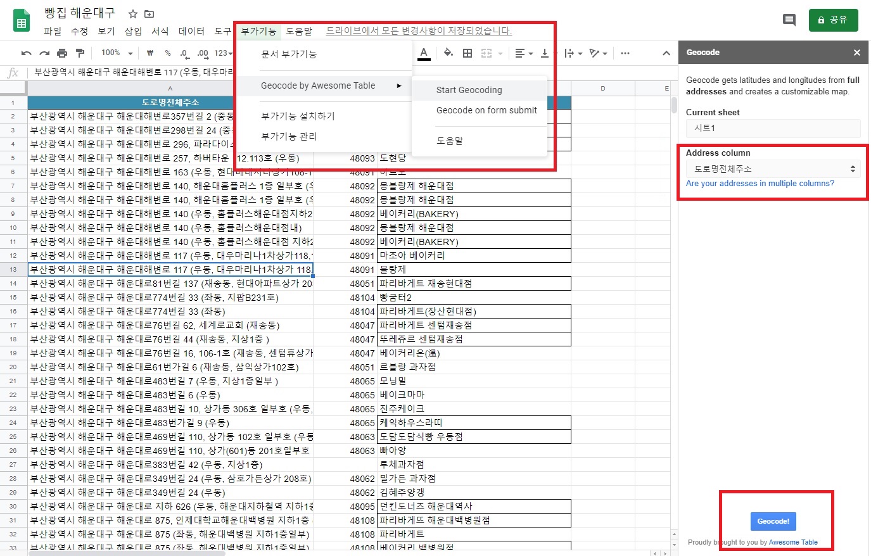
Task: Click 'Are your addresses in multiple columns?' link
Action: [760, 184]
